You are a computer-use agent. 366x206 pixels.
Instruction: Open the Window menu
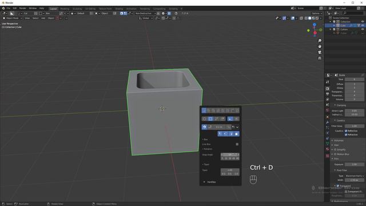coord(33,8)
